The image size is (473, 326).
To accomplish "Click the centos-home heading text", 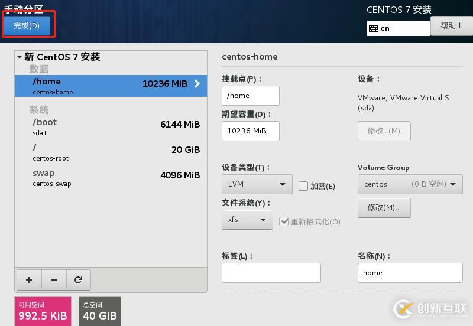I will point(250,57).
